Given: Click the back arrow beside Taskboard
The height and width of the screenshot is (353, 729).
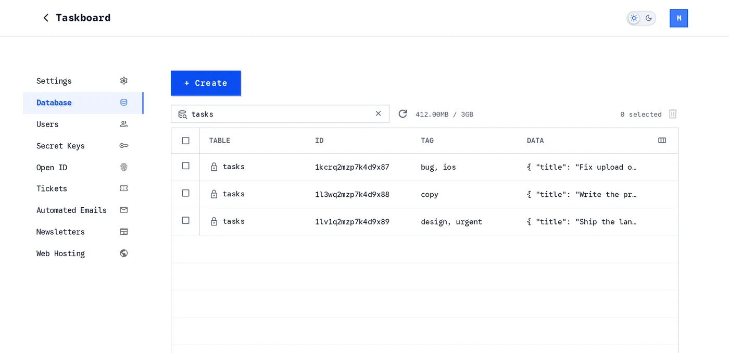Looking at the screenshot, I should [46, 18].
